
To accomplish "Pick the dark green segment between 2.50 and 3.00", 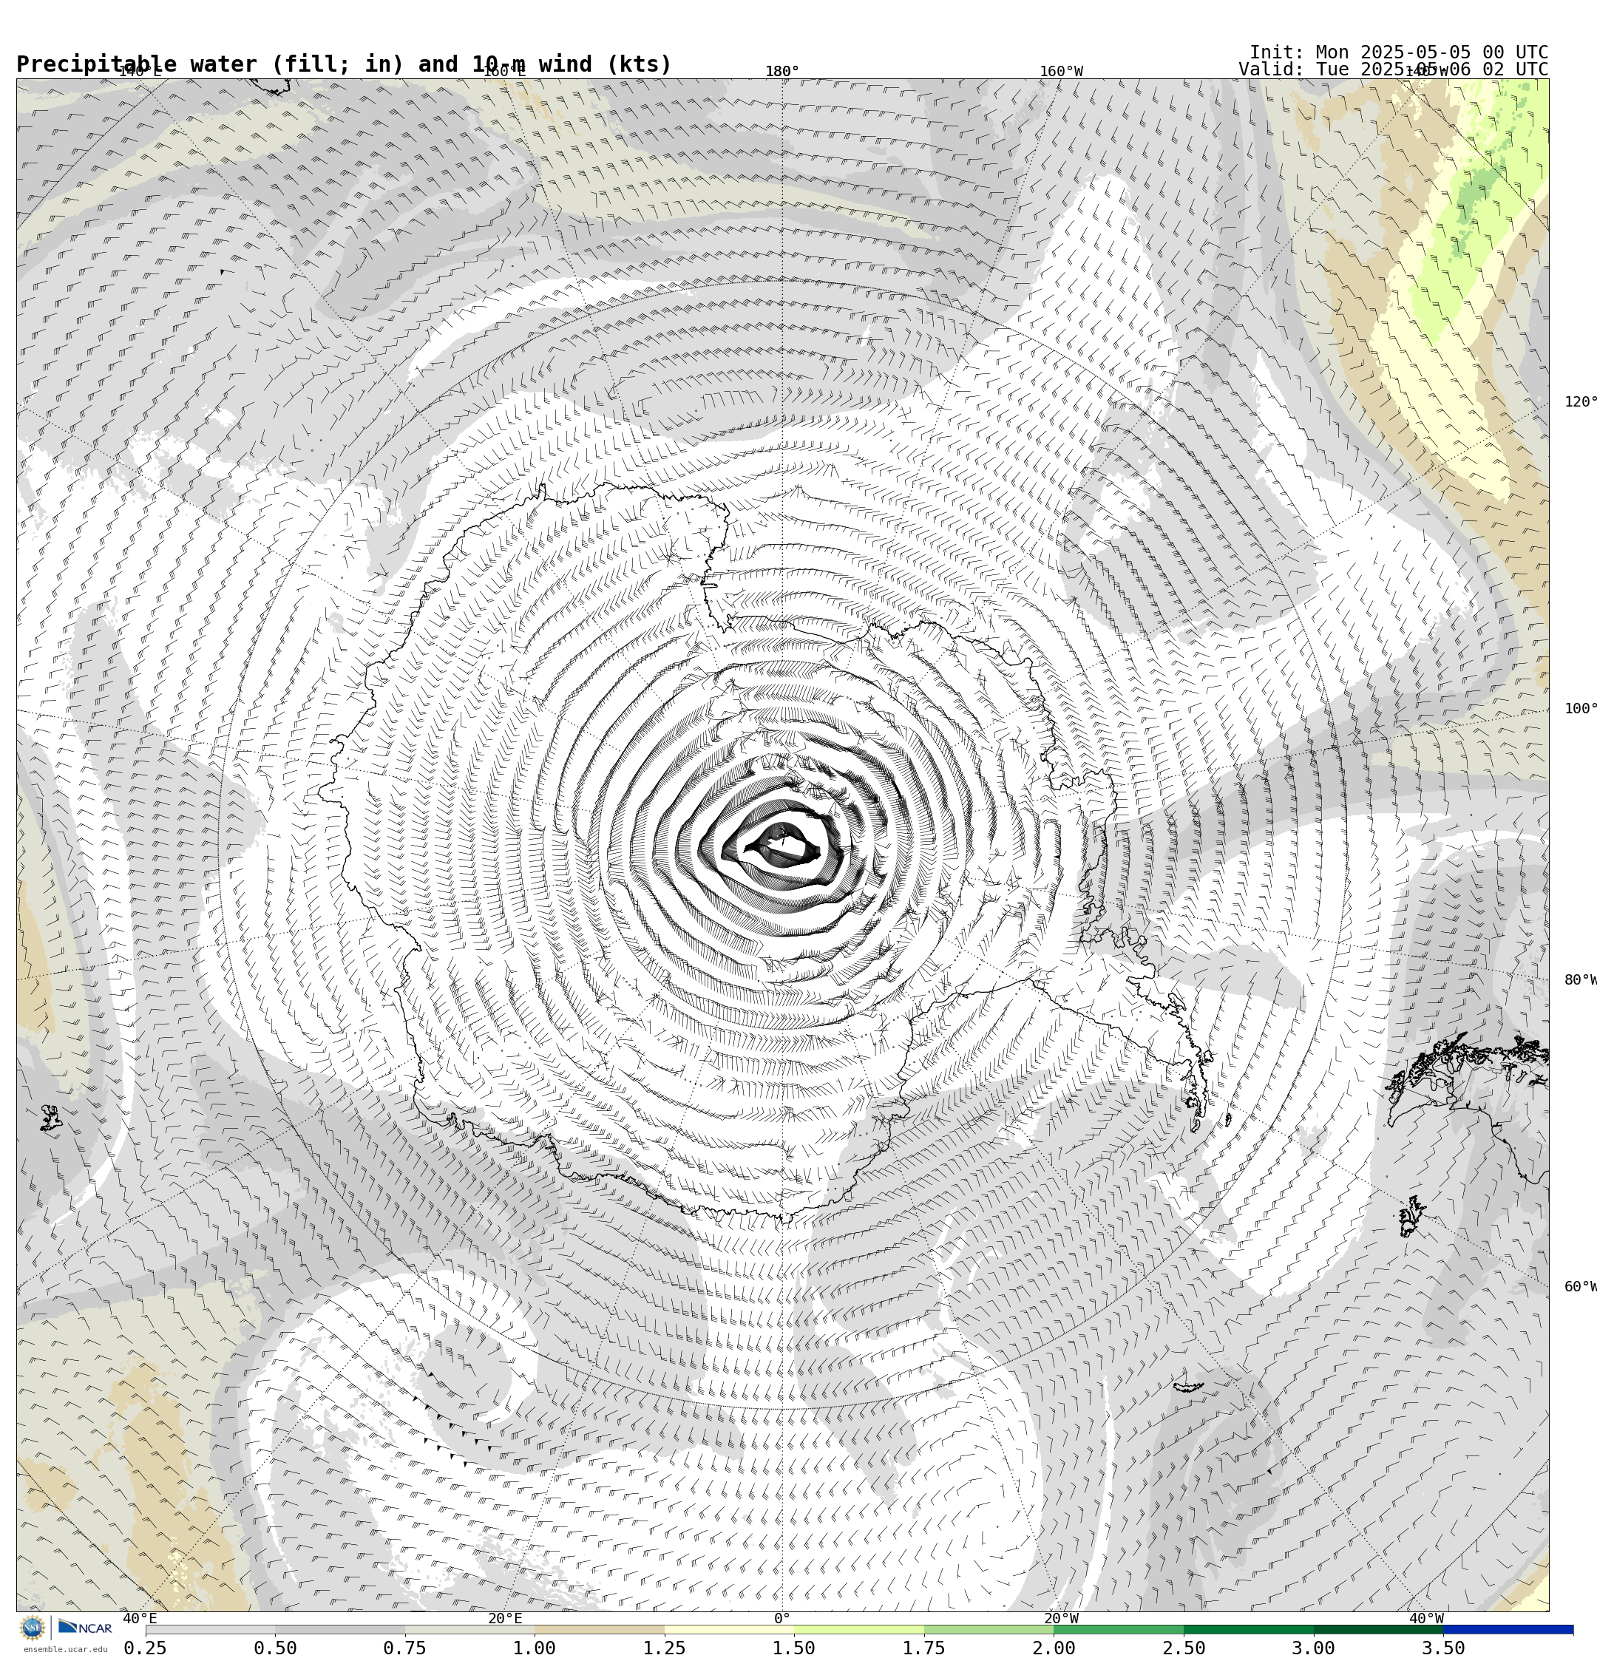I will [x=1250, y=1629].
